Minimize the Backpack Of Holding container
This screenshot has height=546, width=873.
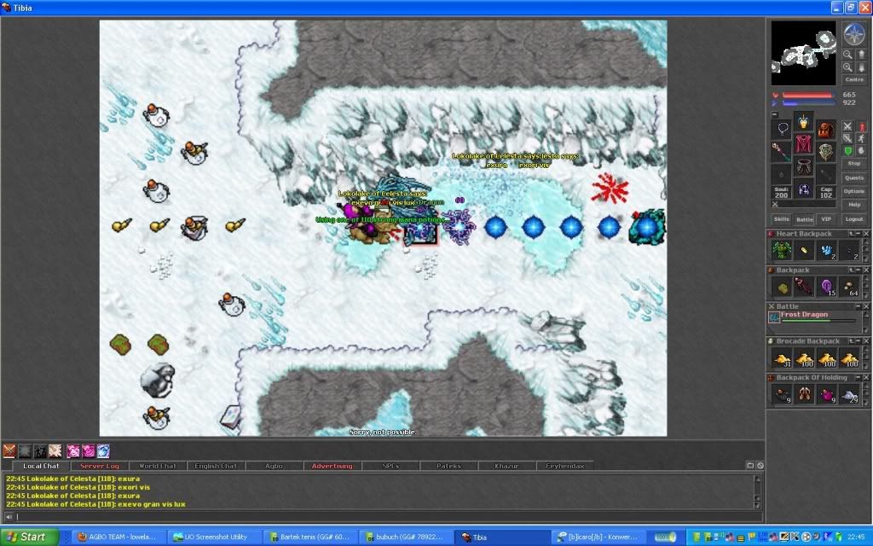tap(859, 378)
